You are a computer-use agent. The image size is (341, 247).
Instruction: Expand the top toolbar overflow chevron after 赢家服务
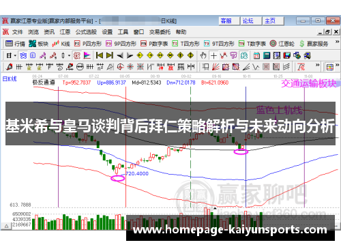tap(337, 42)
